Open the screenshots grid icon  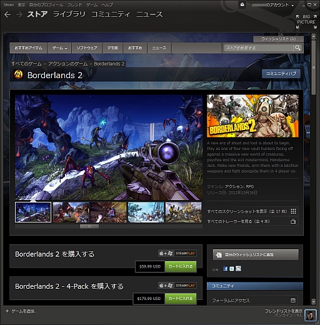293,211
